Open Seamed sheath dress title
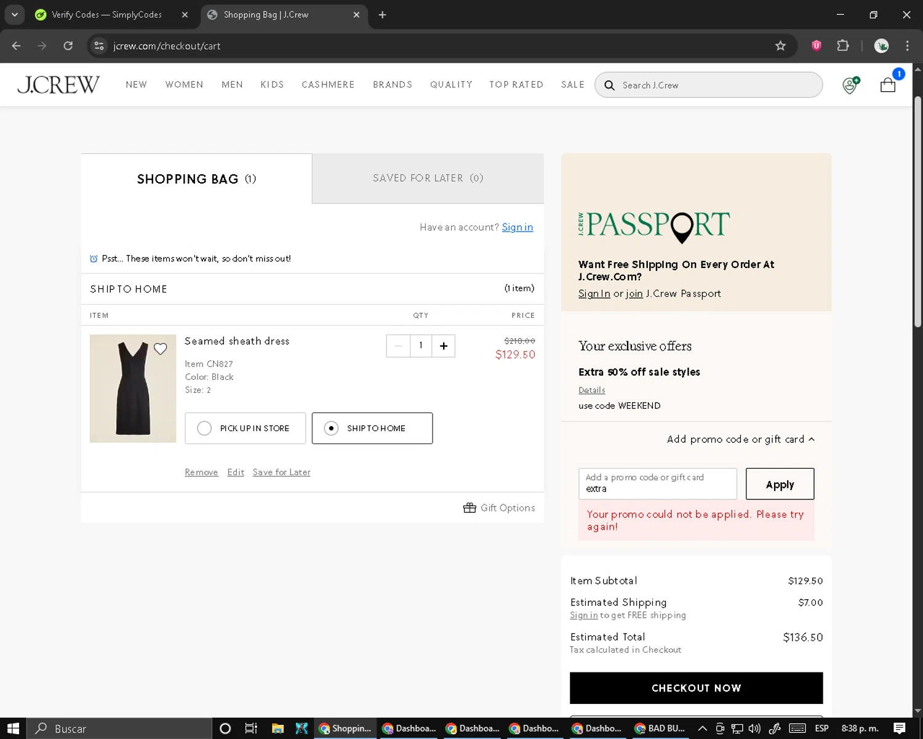923x739 pixels. coord(237,341)
